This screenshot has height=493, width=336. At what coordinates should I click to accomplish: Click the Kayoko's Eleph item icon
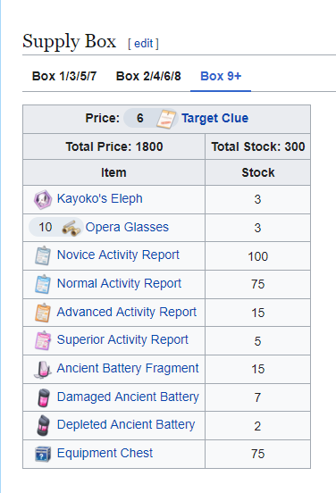[43, 199]
